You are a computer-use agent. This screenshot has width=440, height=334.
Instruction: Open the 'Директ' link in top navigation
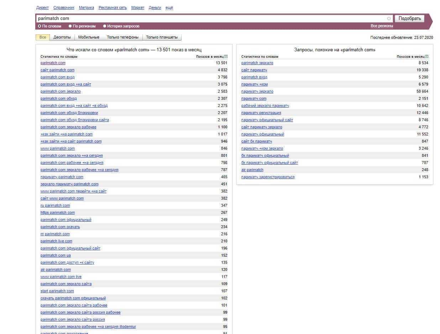point(42,7)
